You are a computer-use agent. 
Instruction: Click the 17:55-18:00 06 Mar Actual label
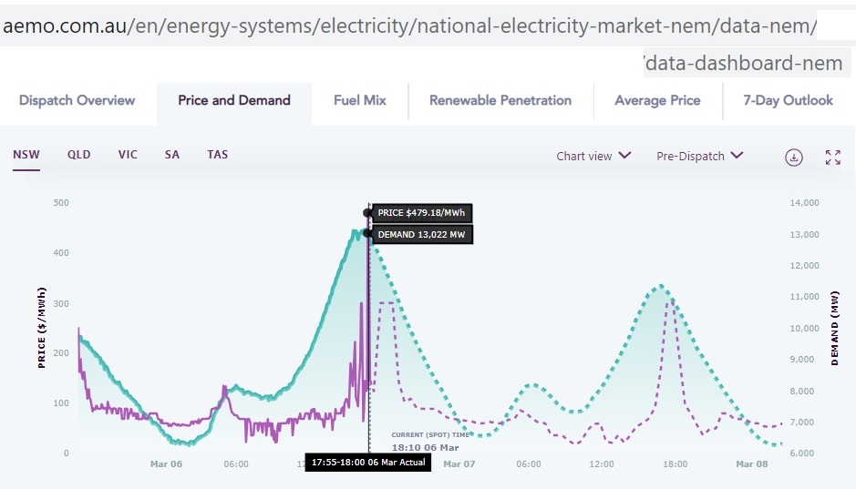click(x=368, y=463)
